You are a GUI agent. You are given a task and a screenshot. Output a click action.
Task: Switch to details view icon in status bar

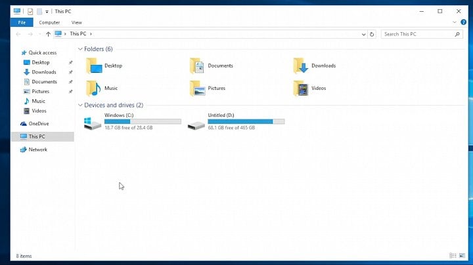pyautogui.click(x=453, y=256)
